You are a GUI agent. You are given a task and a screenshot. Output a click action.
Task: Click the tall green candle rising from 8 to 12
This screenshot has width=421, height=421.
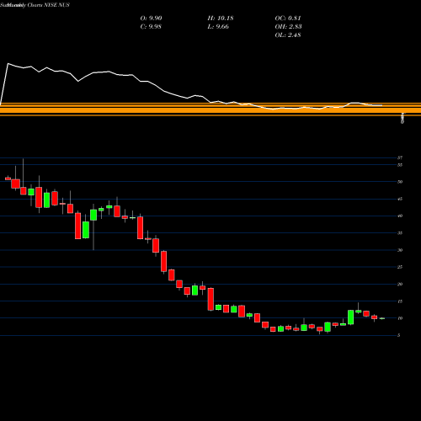[x=350, y=317]
